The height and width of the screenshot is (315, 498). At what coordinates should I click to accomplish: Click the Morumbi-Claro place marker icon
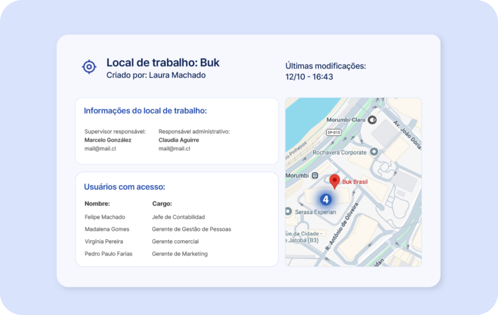tap(372, 120)
